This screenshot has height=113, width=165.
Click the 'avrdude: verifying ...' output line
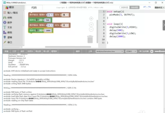pyautogui.click(x=12, y=109)
